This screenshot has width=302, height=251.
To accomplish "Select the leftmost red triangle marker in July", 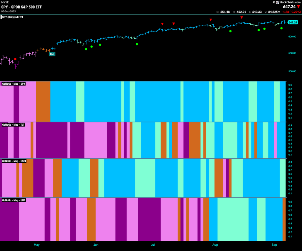I will [x=163, y=24].
